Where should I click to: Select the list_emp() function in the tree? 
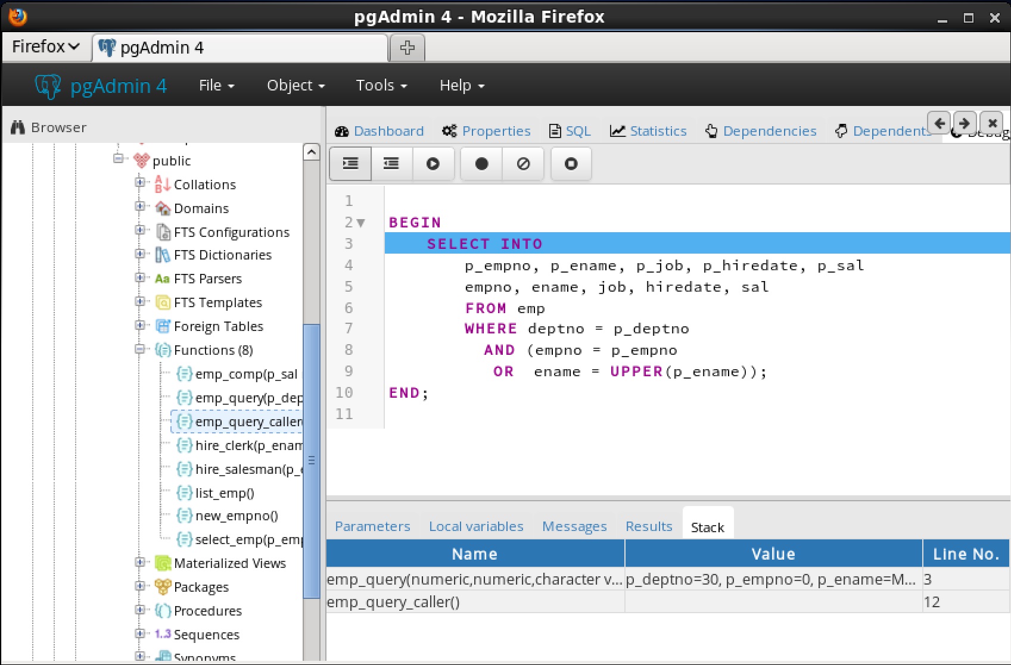point(225,493)
